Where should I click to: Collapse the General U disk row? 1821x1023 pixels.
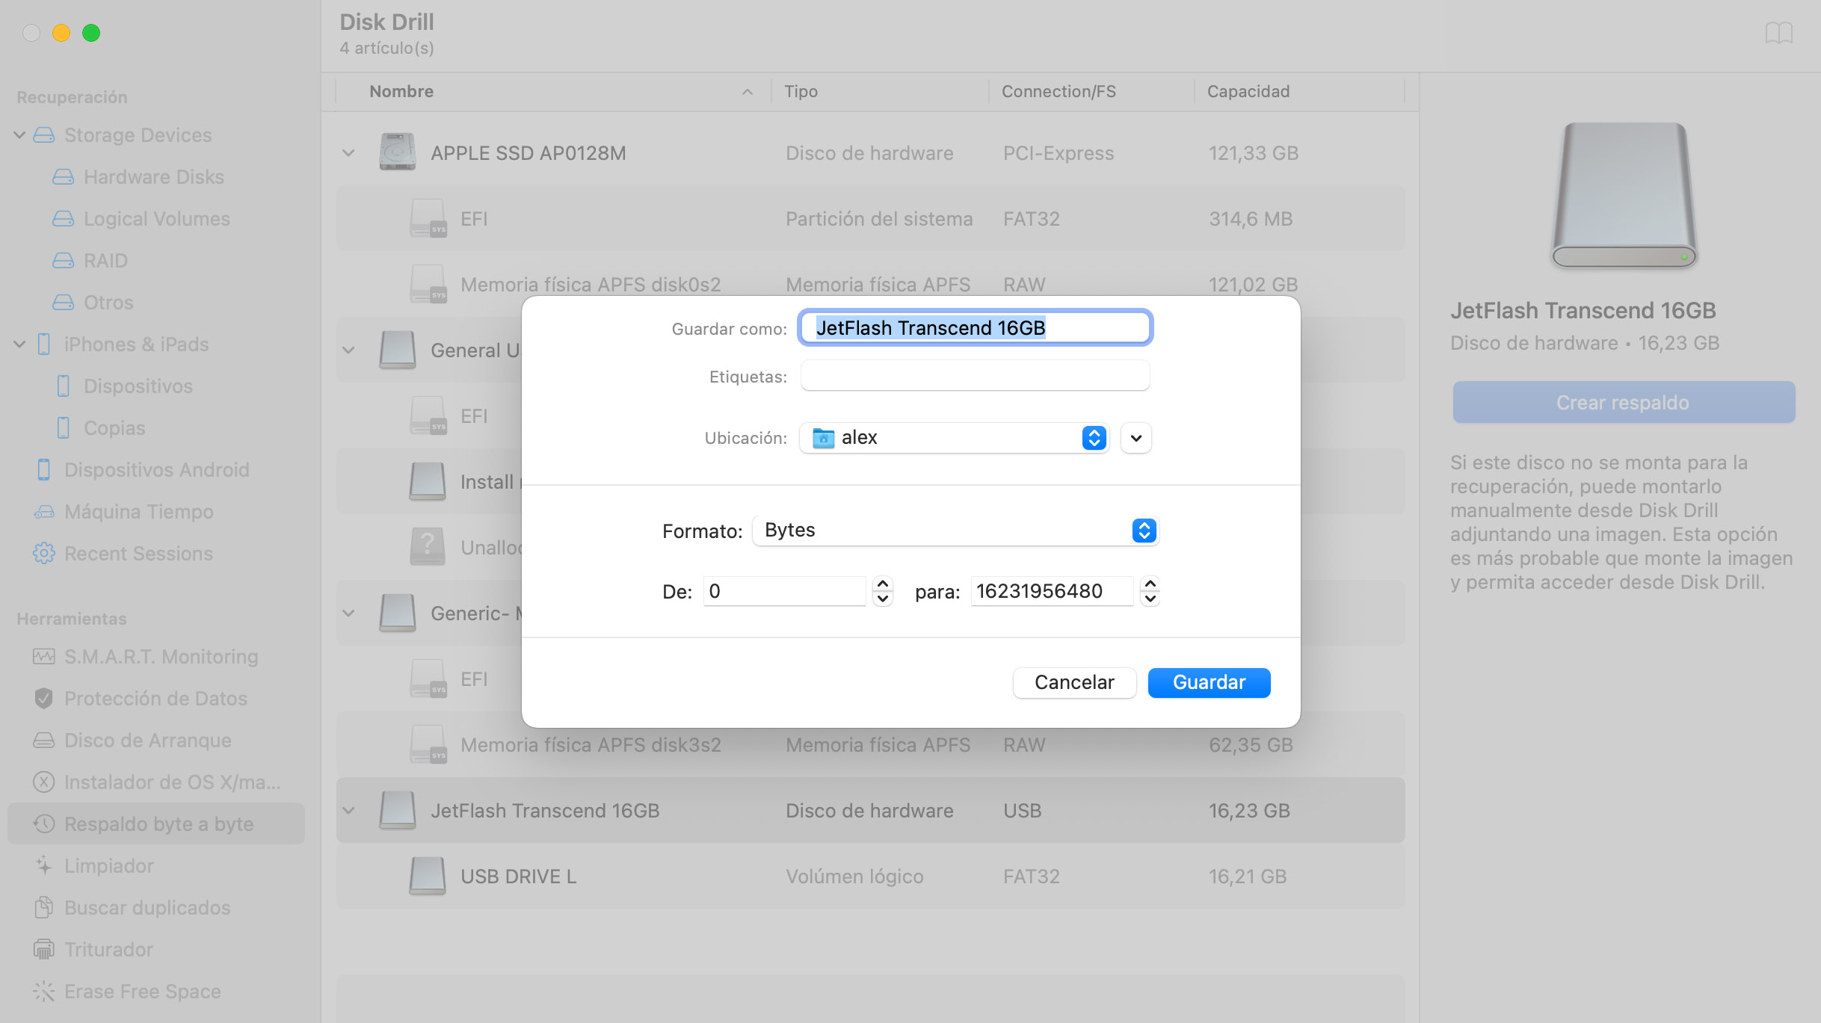coord(348,350)
